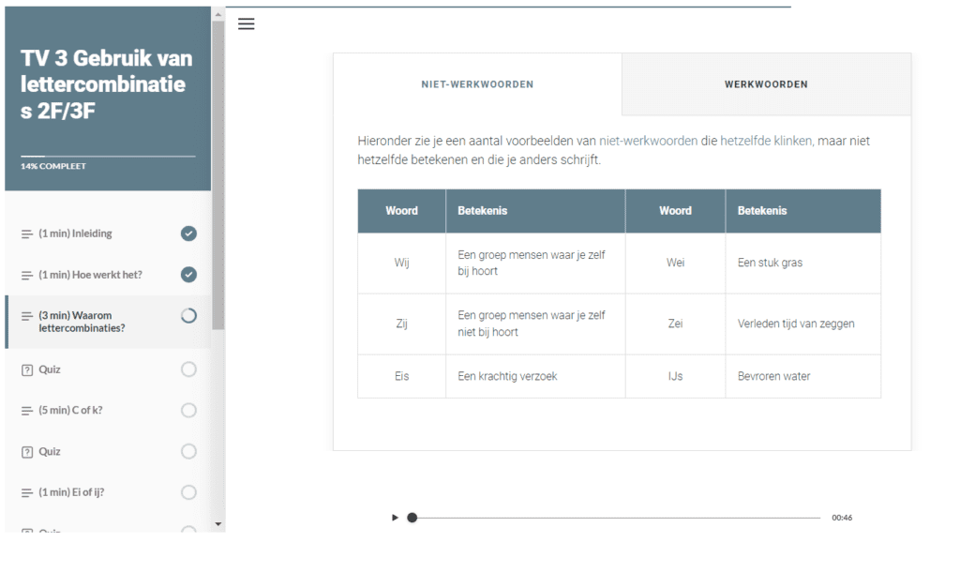This screenshot has width=960, height=573.
Task: Click the meaning 'Verleden tijd van zeggen'
Action: point(796,324)
